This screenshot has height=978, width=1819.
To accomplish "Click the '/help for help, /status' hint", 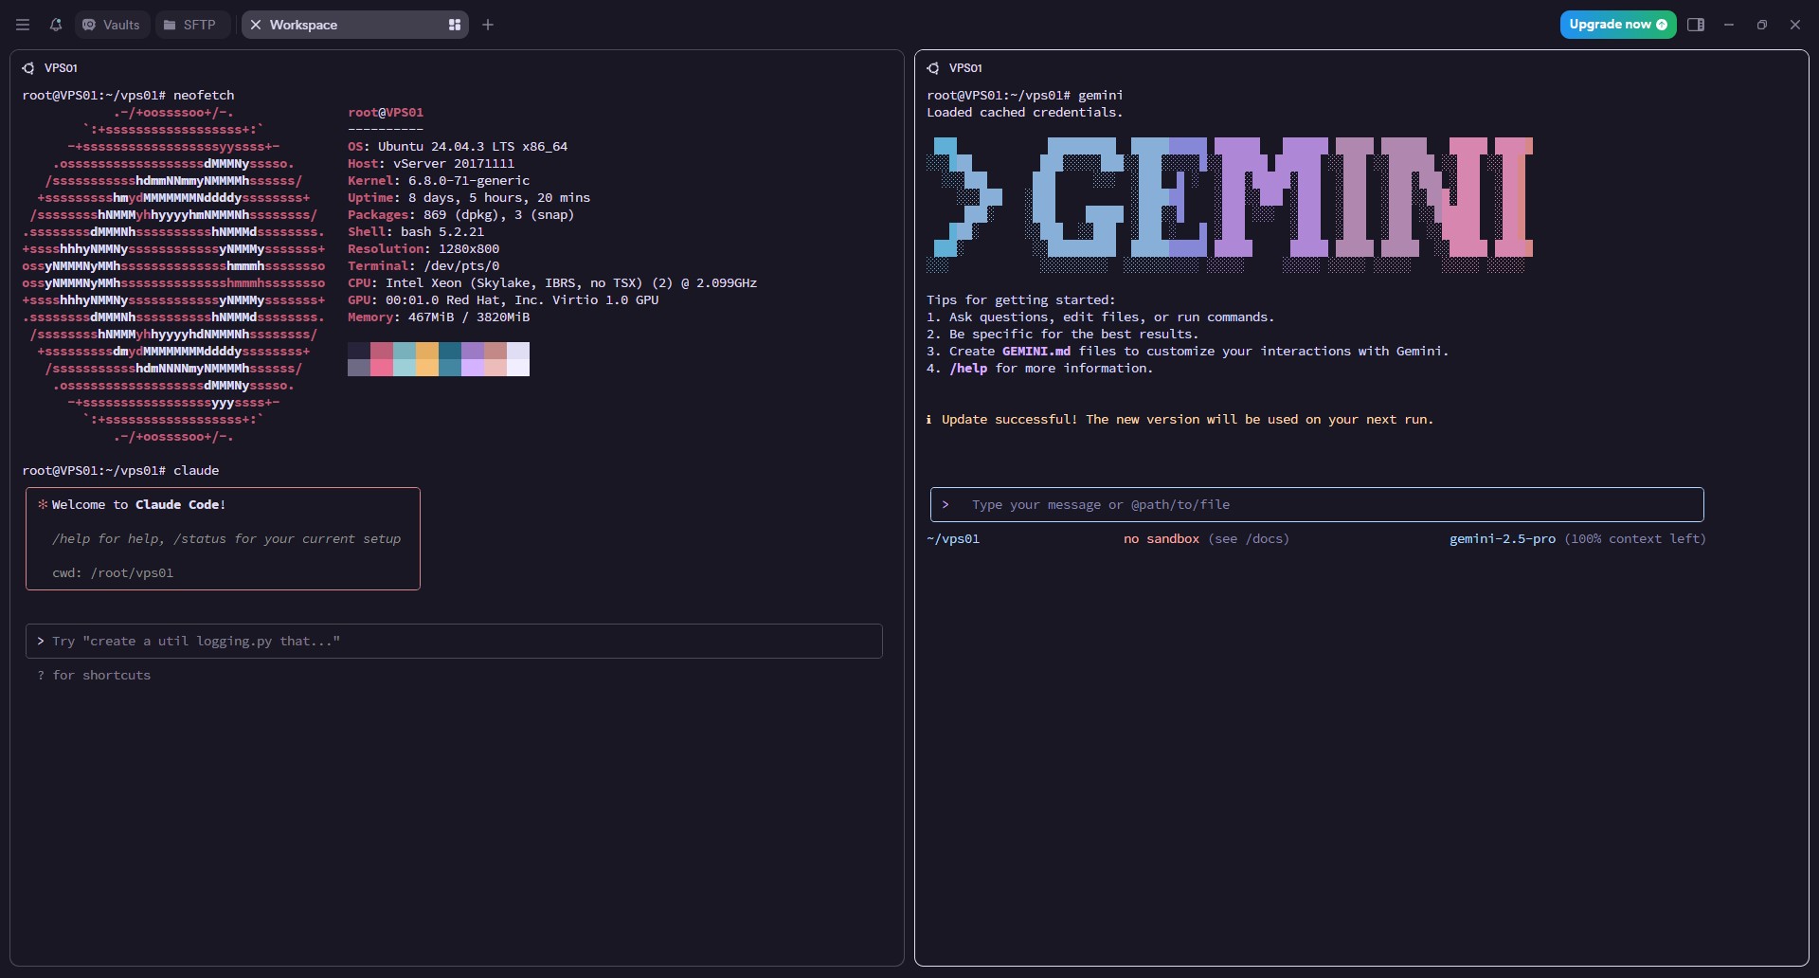I will click(x=226, y=538).
